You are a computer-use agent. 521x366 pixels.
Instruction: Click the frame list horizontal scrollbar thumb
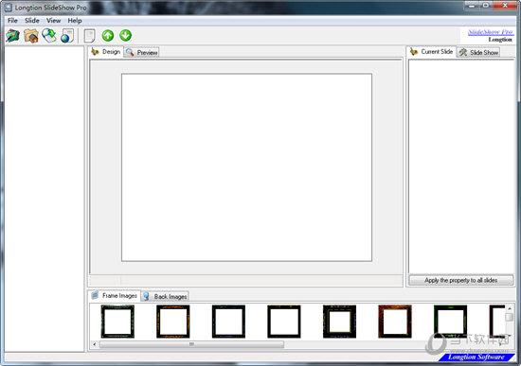(191, 344)
